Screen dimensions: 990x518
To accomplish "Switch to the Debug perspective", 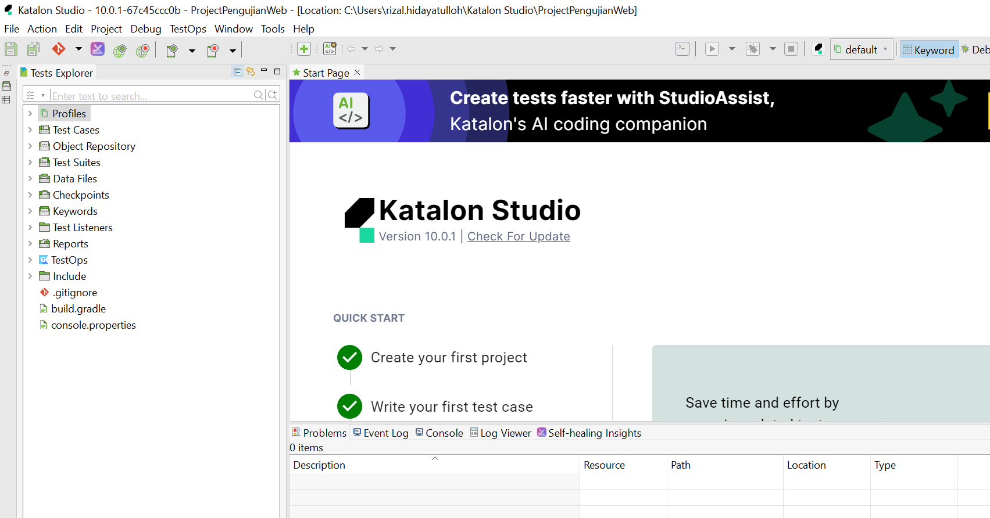I will (x=975, y=50).
